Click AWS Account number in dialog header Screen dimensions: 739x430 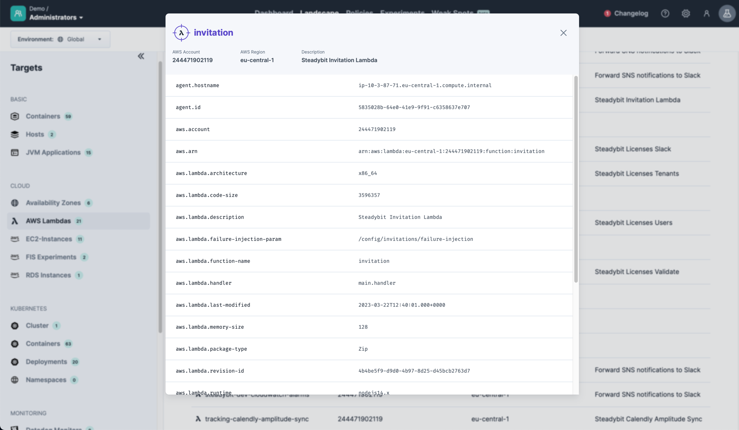coord(192,60)
